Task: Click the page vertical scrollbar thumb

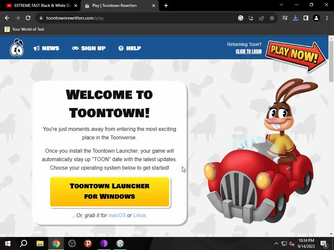Action: (331, 62)
